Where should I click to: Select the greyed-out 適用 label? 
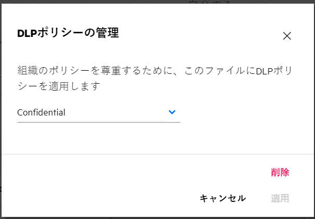(x=280, y=198)
